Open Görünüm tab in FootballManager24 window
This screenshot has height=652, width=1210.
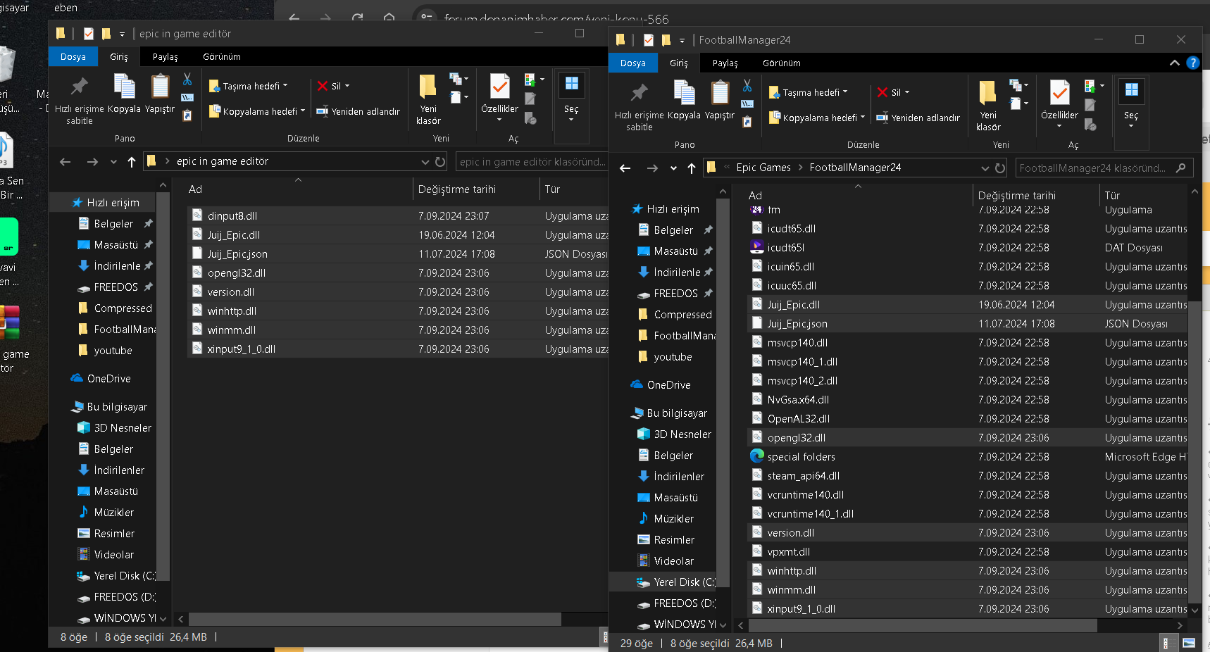782,63
